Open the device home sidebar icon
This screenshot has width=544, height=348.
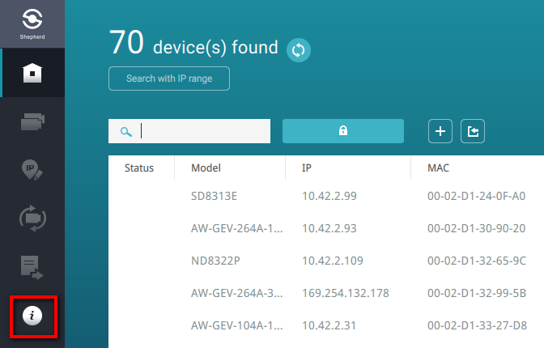click(32, 74)
